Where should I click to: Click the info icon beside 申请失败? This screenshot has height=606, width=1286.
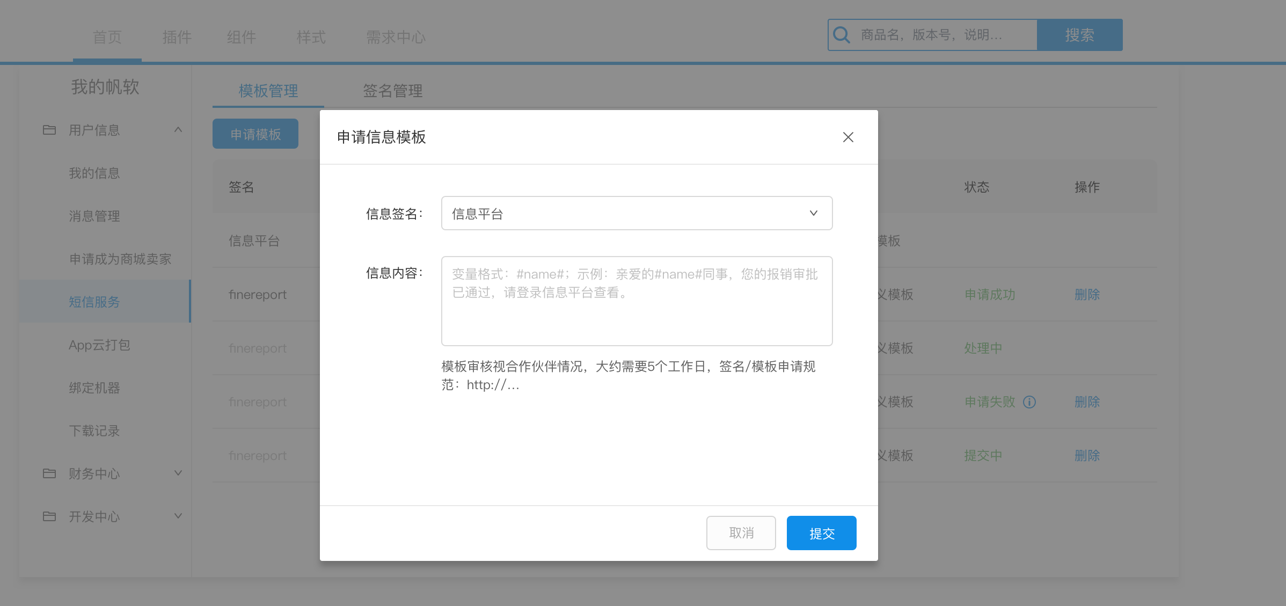[x=1029, y=402]
